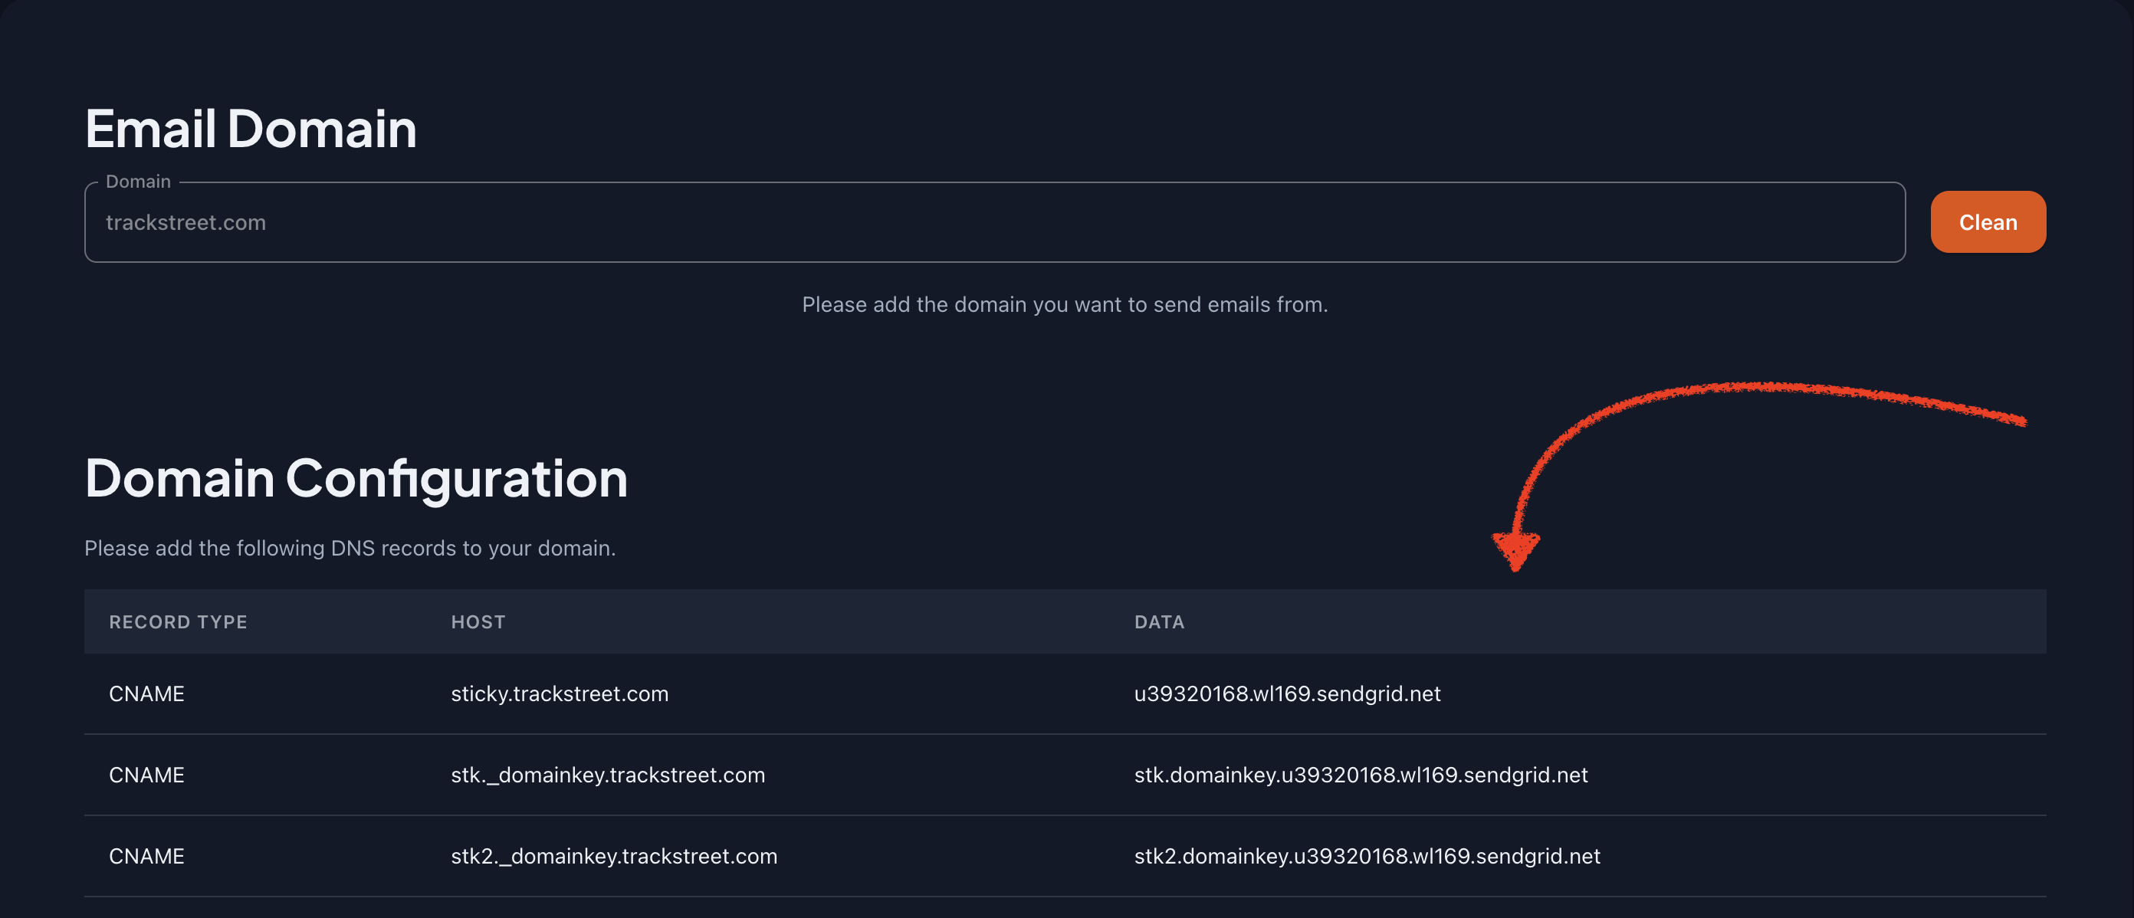Click the third CNAME record type cell
The image size is (2134, 918).
(x=146, y=856)
